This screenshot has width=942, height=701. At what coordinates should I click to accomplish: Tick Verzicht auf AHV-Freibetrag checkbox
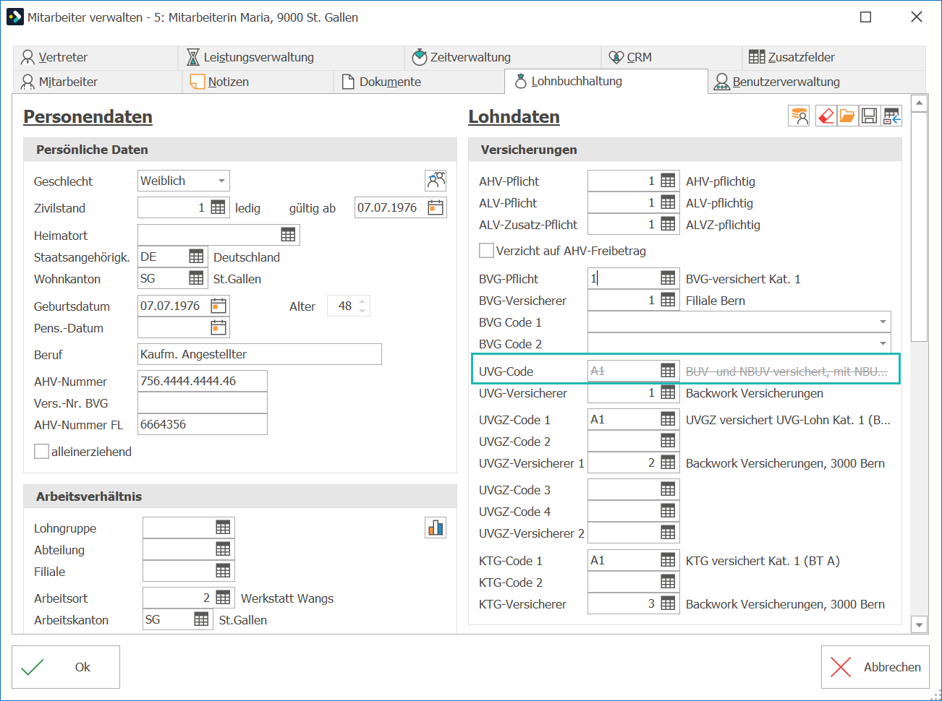click(x=486, y=250)
